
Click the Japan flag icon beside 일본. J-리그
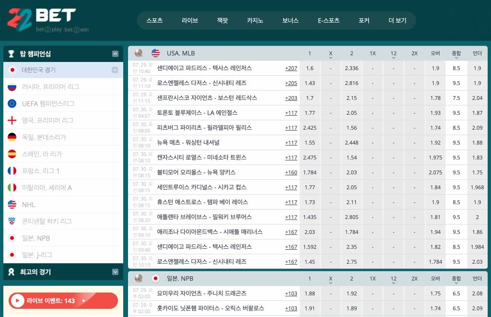(12, 255)
